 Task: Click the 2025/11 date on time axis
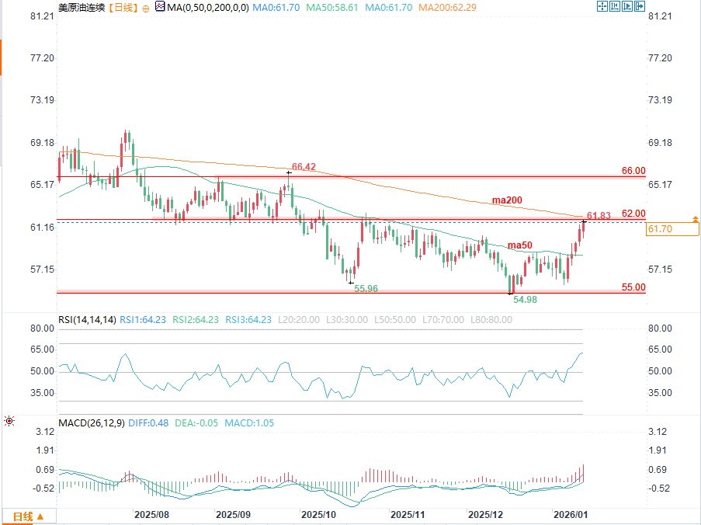[408, 515]
